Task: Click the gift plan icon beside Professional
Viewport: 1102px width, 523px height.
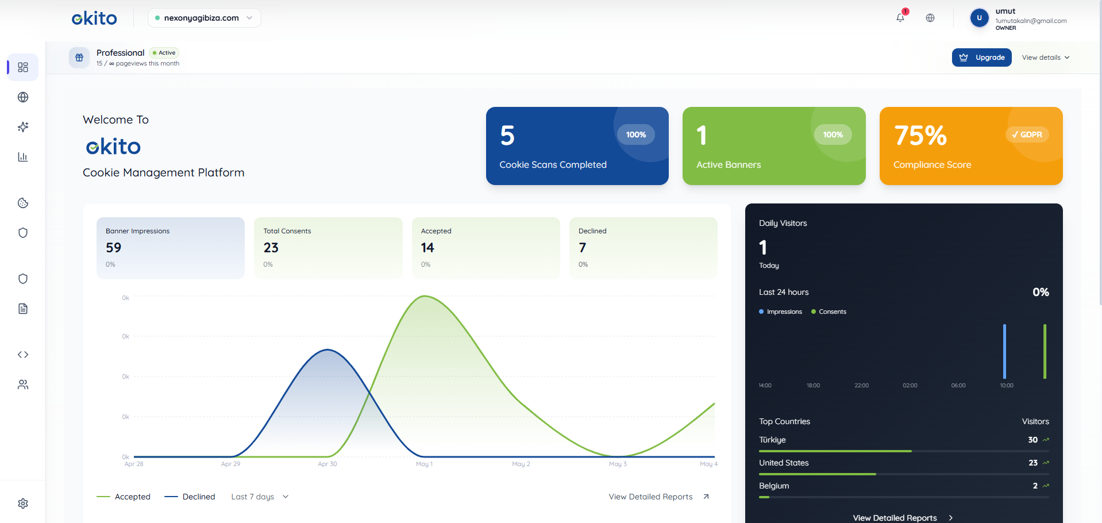Action: pos(79,57)
